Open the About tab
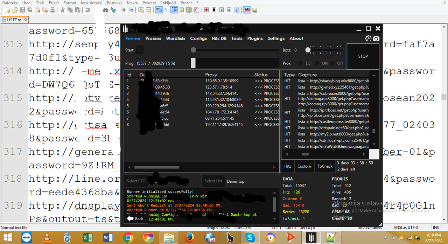 pos(296,39)
